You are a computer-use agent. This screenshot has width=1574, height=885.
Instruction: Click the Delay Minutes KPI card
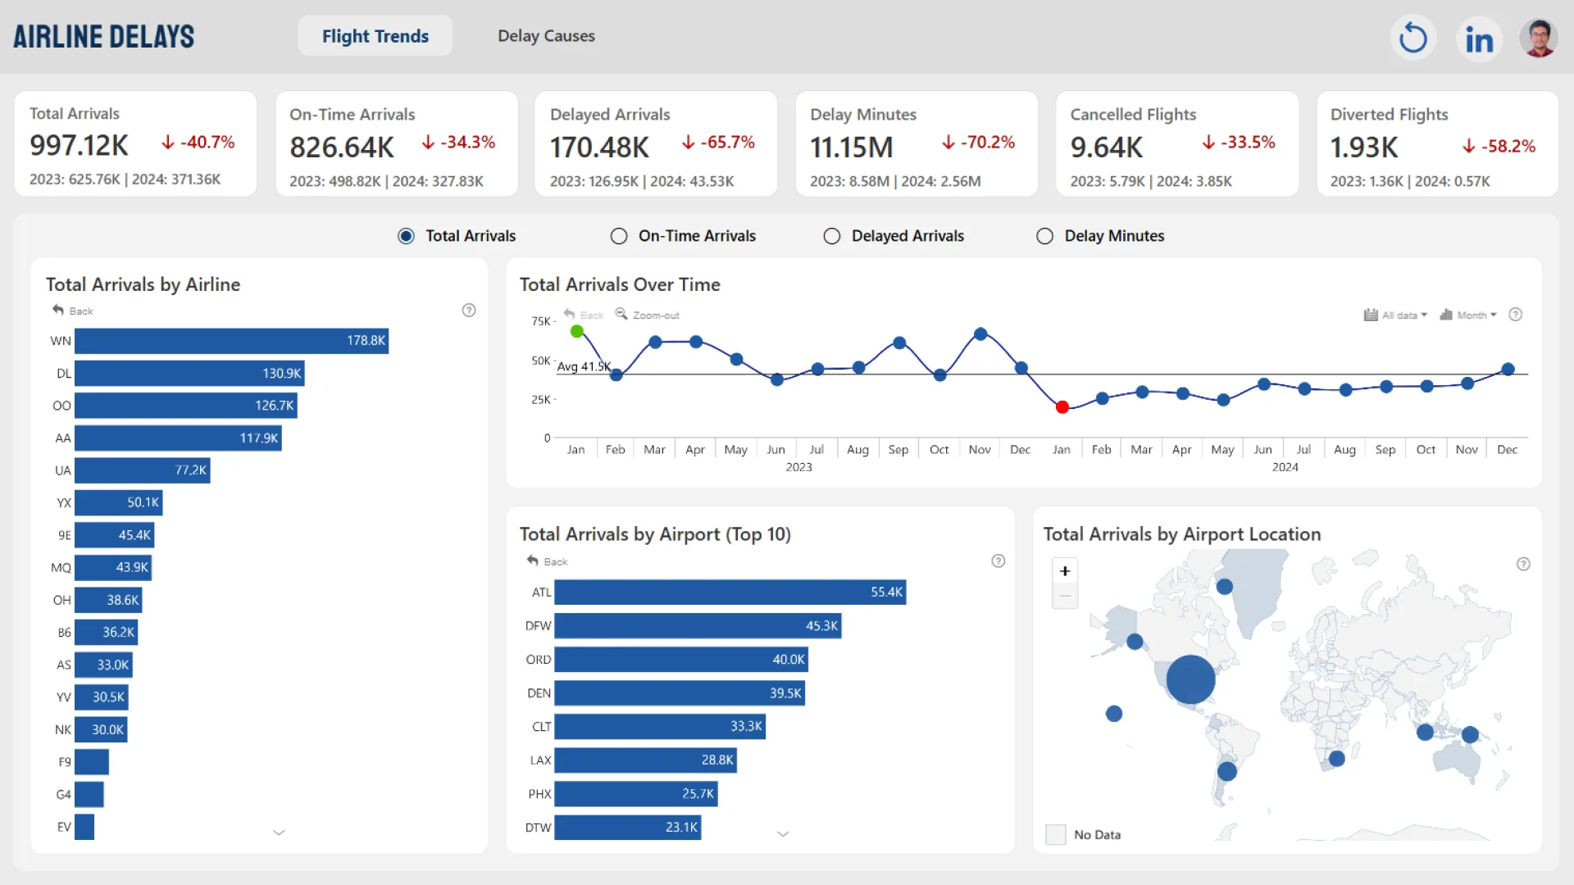click(x=917, y=144)
